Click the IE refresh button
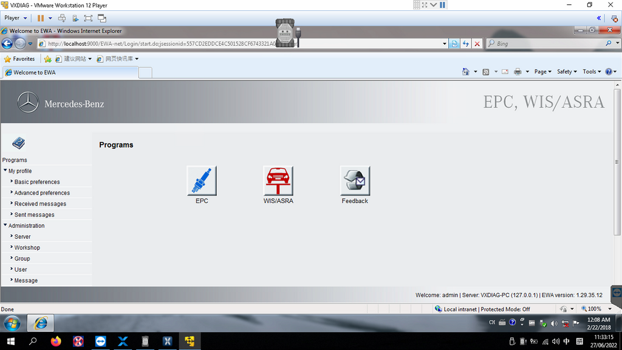The height and width of the screenshot is (350, 622). pyautogui.click(x=466, y=44)
